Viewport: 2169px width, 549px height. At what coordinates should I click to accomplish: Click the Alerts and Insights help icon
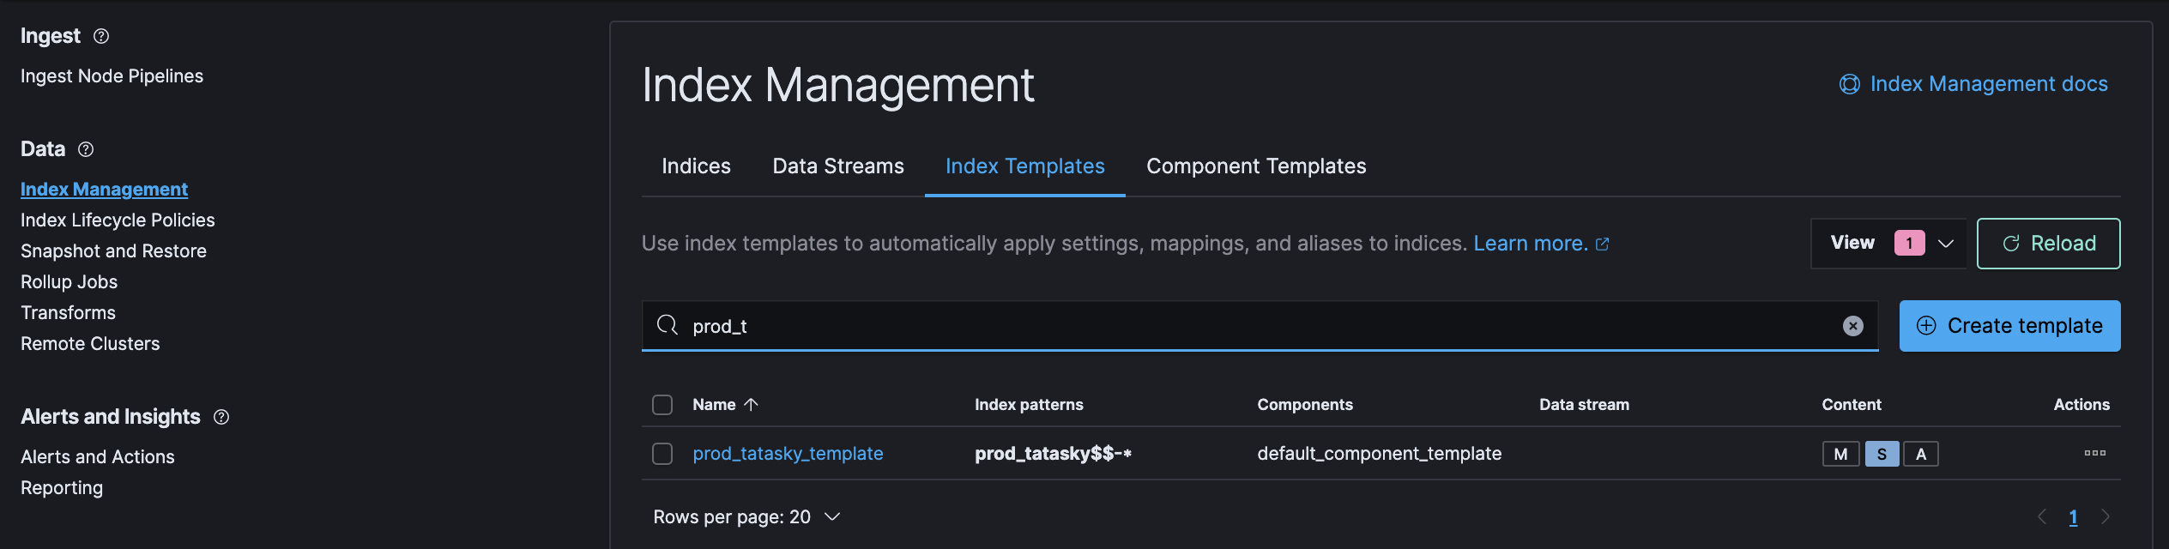[221, 417]
